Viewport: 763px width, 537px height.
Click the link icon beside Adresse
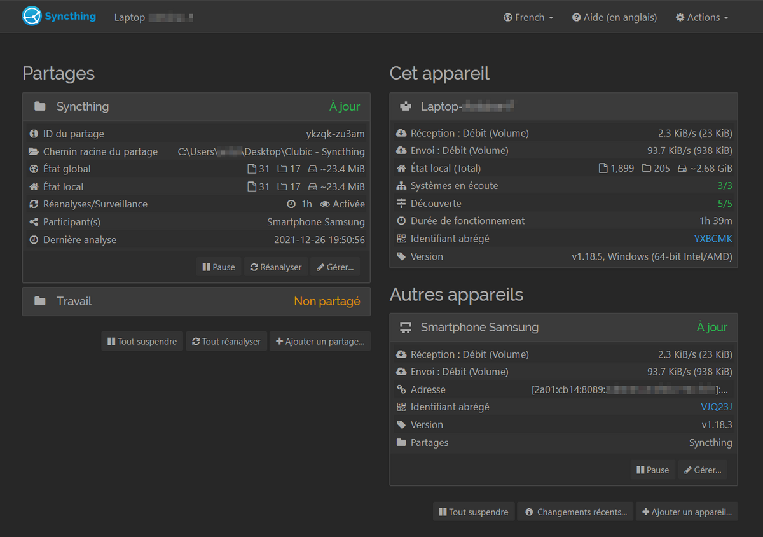401,389
